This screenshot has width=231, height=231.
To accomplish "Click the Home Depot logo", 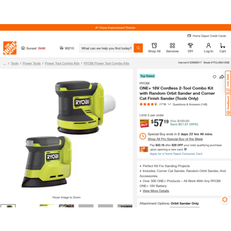I will coord(10,48).
